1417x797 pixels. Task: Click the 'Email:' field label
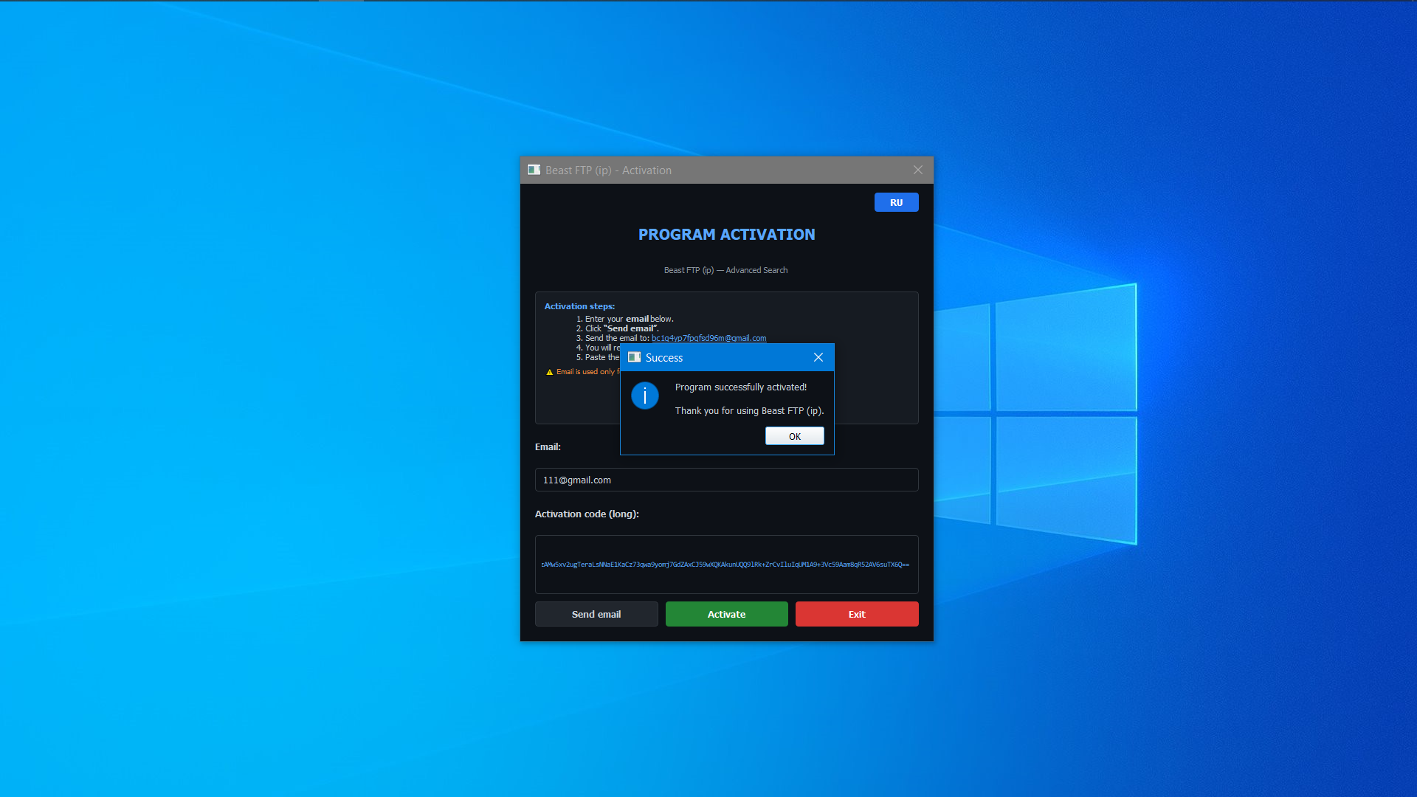point(548,446)
